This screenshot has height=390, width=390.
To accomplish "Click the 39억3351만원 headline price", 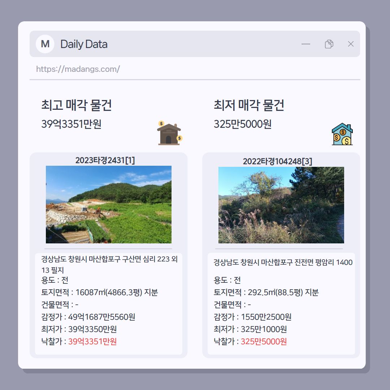I will click(x=71, y=124).
